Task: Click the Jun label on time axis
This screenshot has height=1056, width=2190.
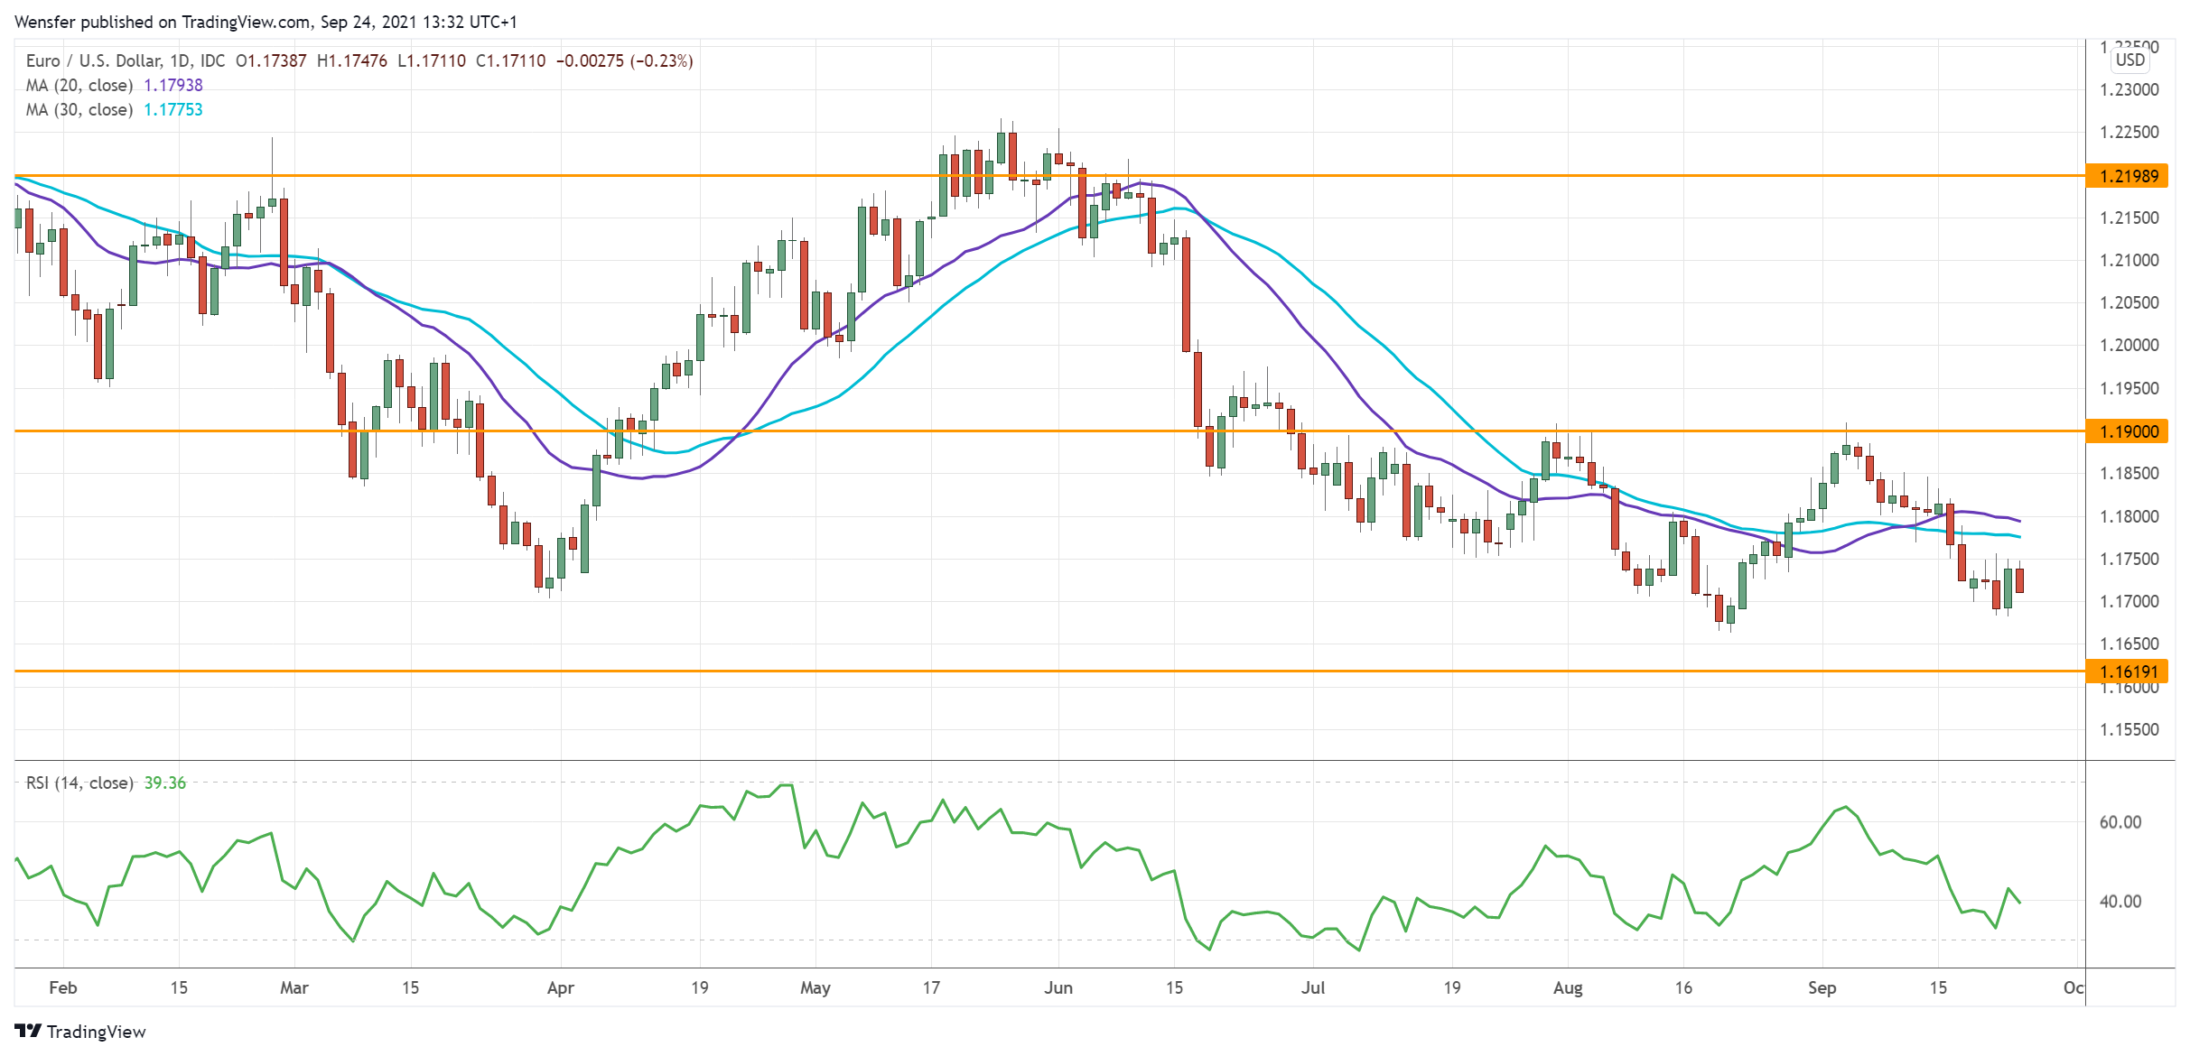Action: tap(1058, 987)
